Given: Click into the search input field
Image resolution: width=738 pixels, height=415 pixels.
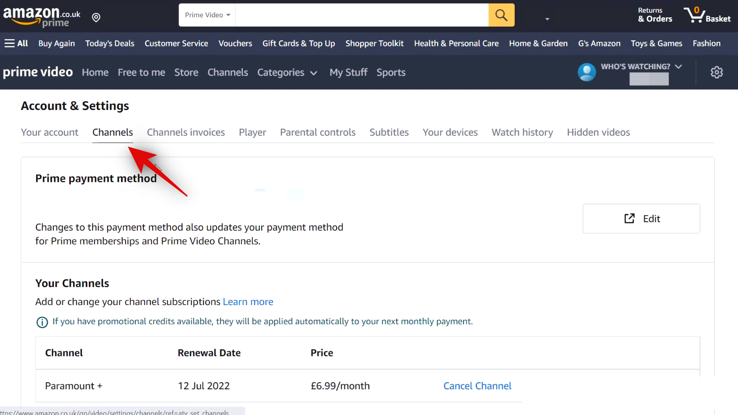Looking at the screenshot, I should 362,15.
